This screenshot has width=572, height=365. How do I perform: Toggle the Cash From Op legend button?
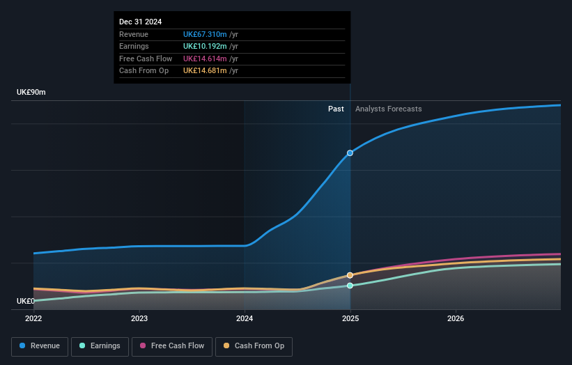254,346
